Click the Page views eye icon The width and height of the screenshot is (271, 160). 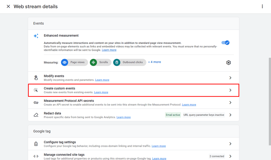[x=65, y=62]
